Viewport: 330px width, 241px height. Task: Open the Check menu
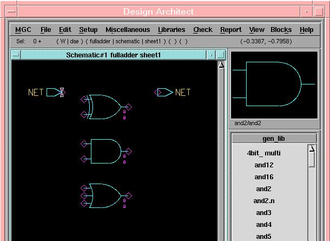[203, 30]
